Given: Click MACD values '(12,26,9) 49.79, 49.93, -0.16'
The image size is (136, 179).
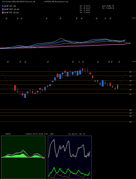Looking at the screenshot, I should click(x=36, y=134).
